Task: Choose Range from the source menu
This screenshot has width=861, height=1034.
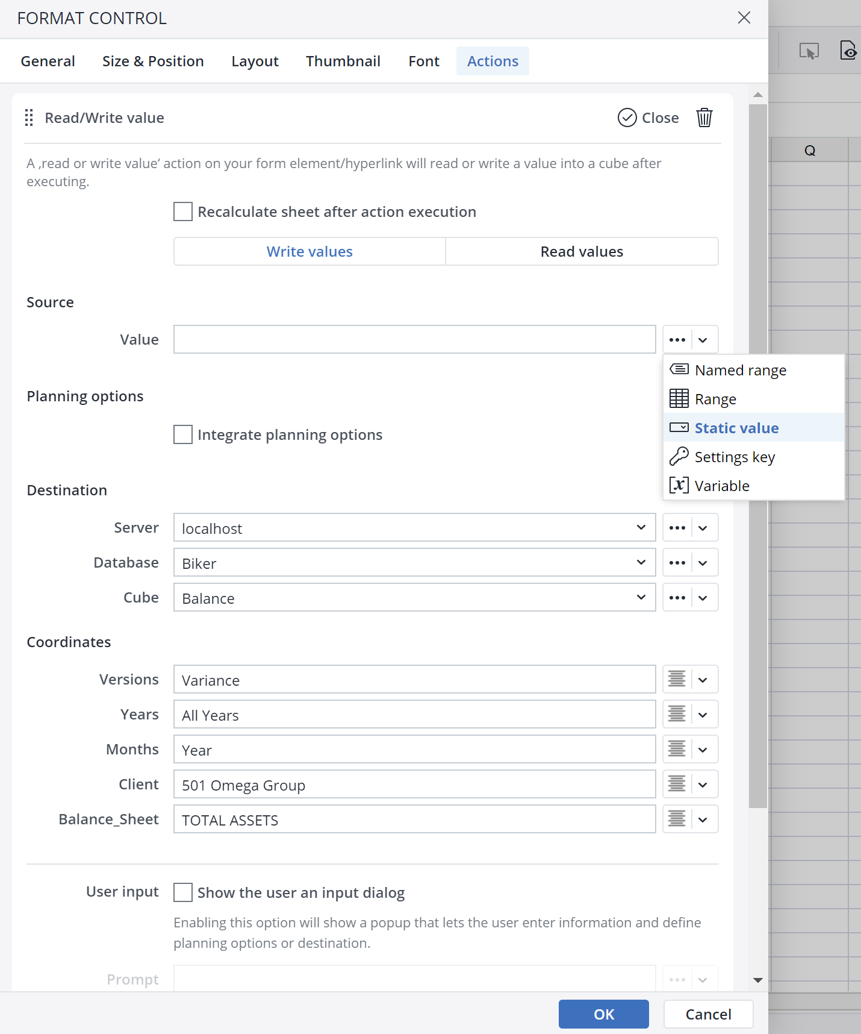Action: (x=753, y=399)
